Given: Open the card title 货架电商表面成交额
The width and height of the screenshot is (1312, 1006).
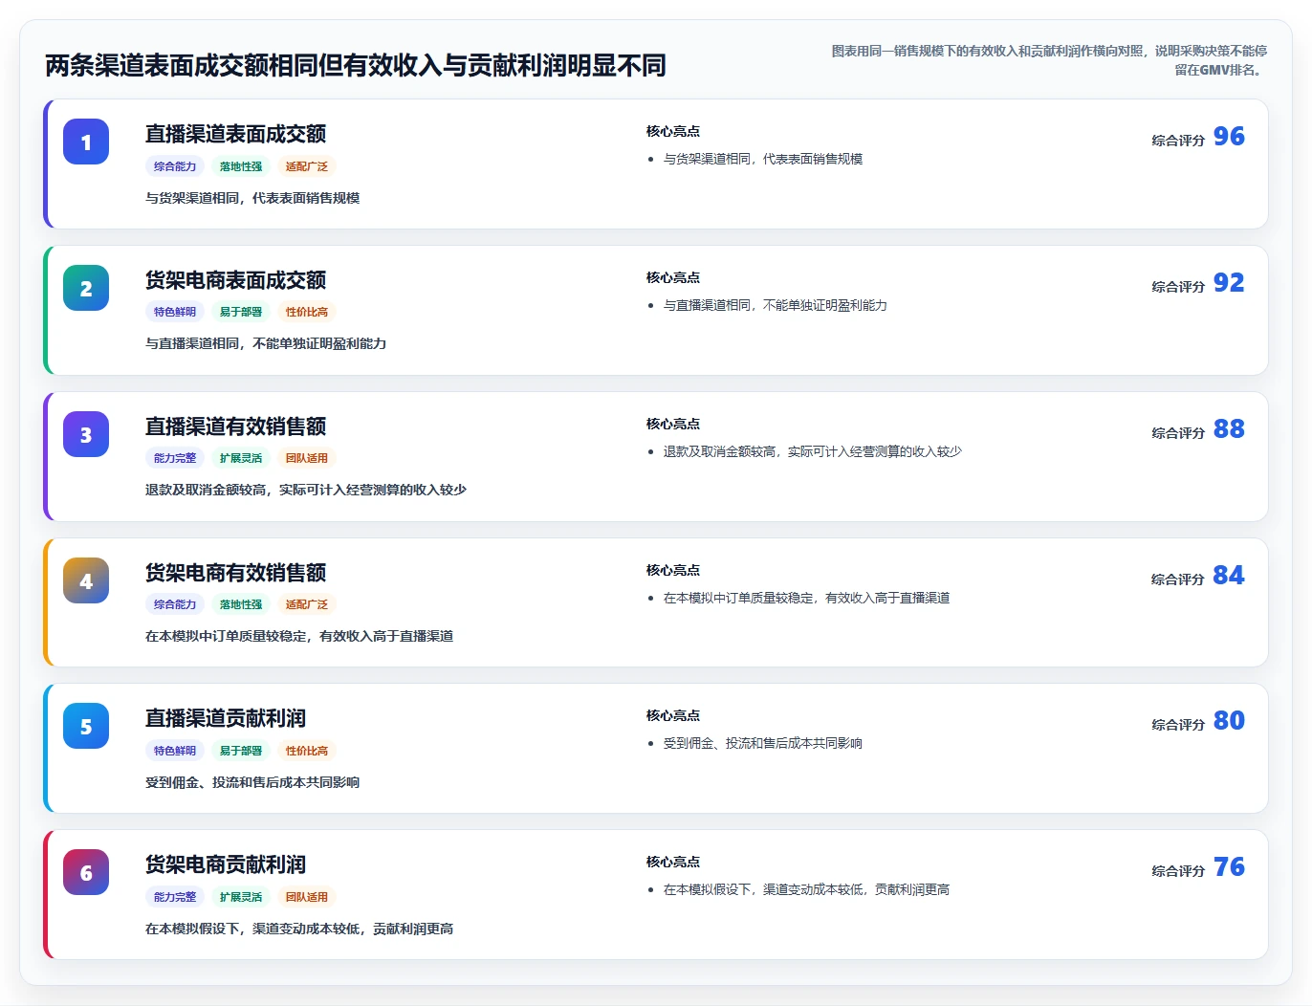Looking at the screenshot, I should [x=235, y=280].
